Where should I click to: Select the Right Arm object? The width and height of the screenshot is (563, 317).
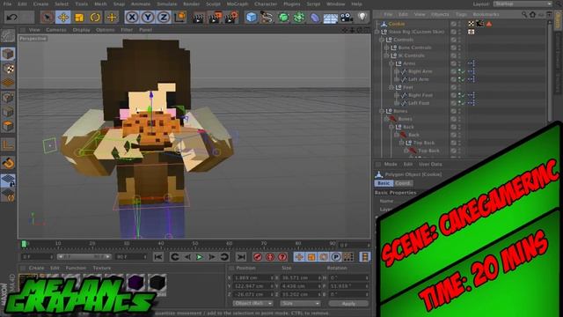pyautogui.click(x=420, y=71)
